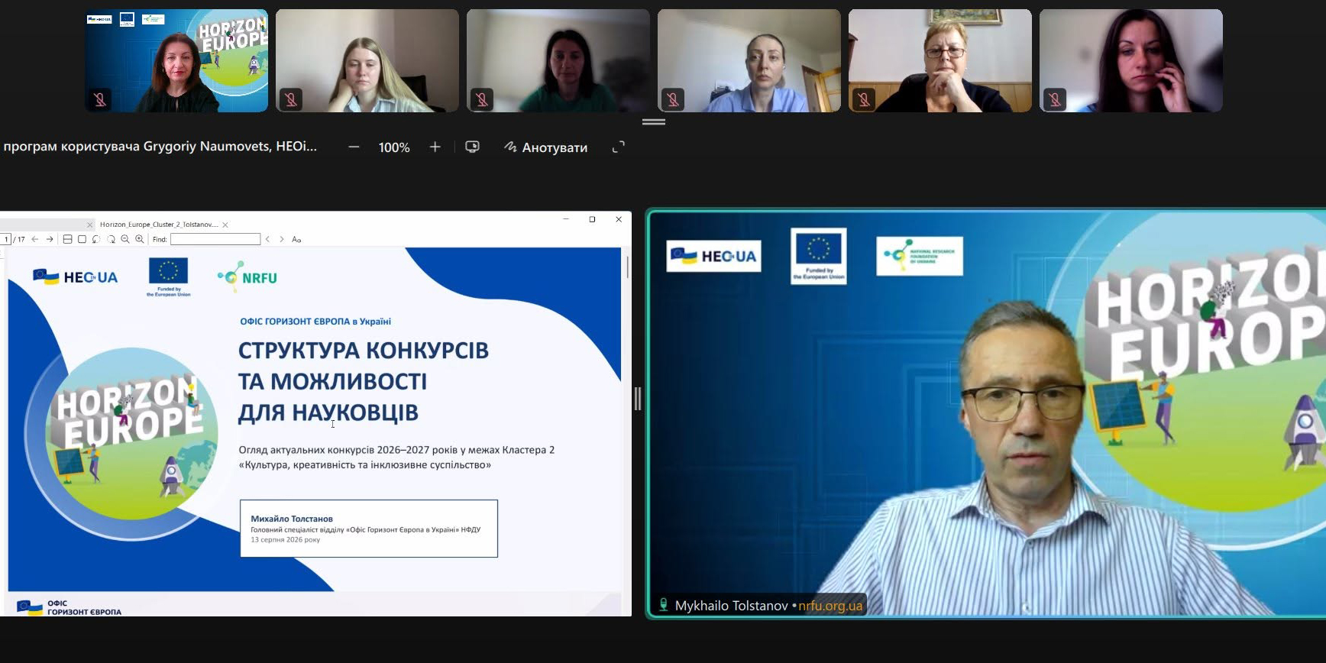Select sixth participant's video thumbnail
Image resolution: width=1326 pixels, height=663 pixels.
point(1131,60)
